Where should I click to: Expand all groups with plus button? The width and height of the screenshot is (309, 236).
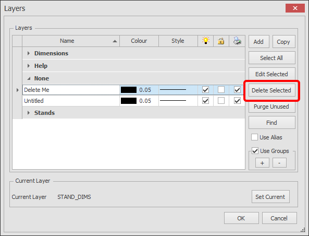pos(262,163)
